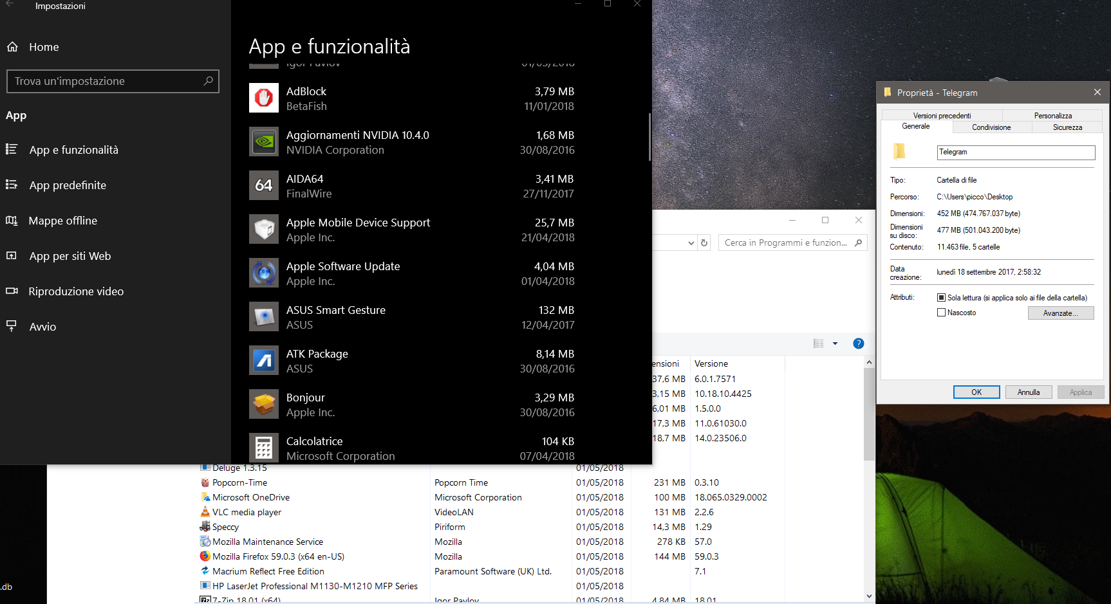This screenshot has height=604, width=1111.
Task: Click the Paramount Software (UK) Ltd. publisher cell
Action: click(x=493, y=571)
